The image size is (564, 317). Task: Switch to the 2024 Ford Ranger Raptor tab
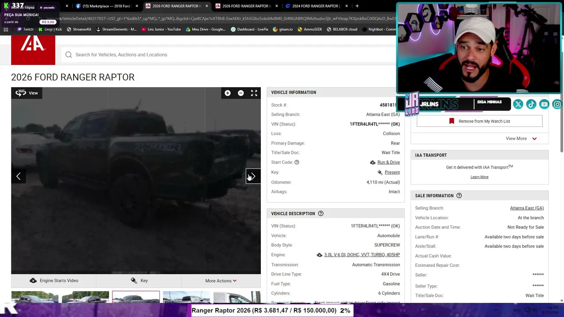point(315,6)
